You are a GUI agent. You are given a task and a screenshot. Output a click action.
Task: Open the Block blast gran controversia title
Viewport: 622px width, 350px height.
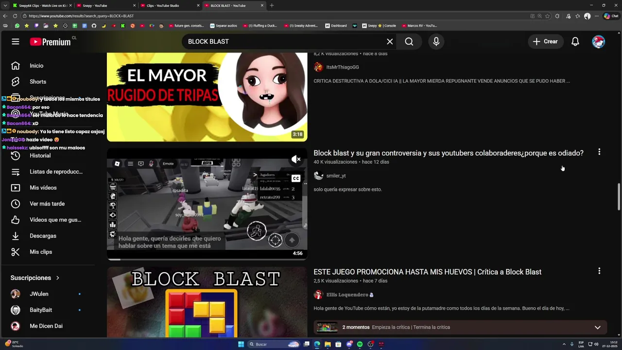[x=449, y=153]
